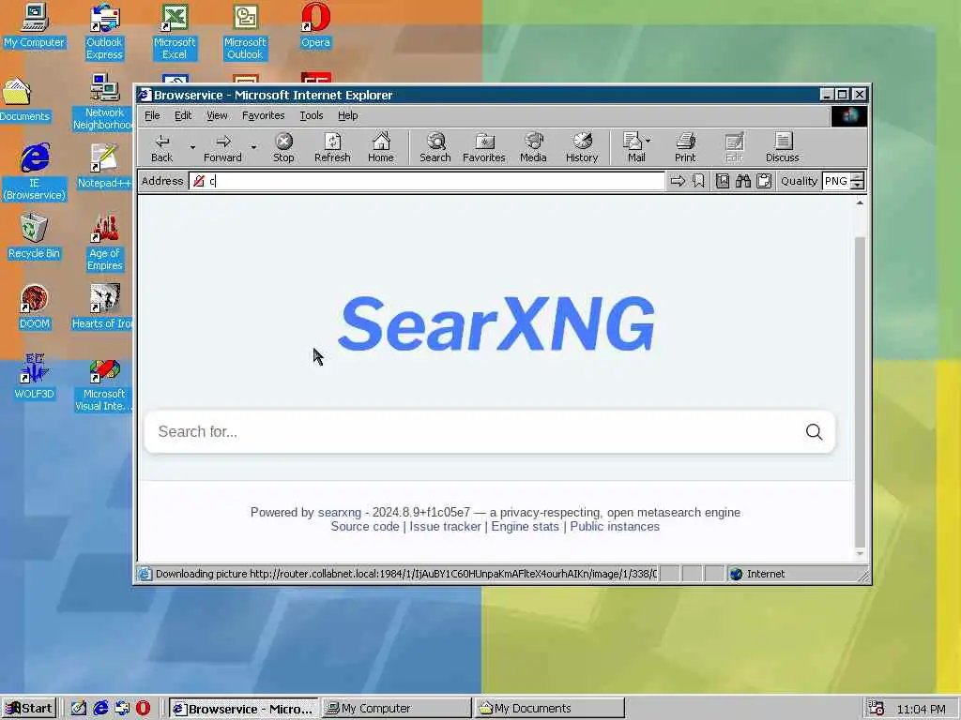
Task: Open the Back button's dropdown arrow
Action: [x=192, y=147]
